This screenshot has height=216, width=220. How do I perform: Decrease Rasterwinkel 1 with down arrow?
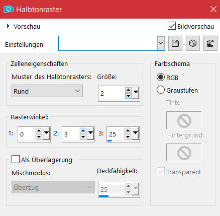click(x=39, y=137)
